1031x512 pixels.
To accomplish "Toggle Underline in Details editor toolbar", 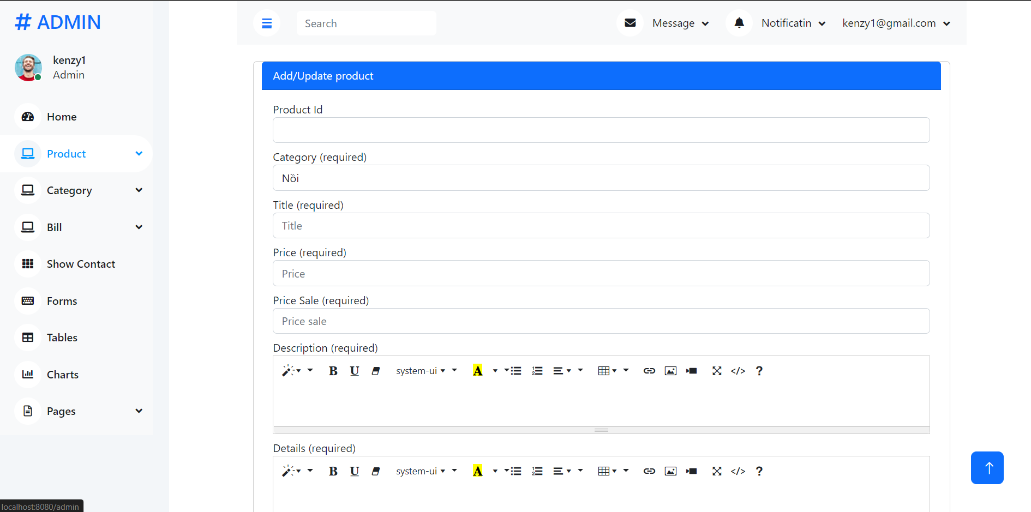I will click(x=355, y=471).
